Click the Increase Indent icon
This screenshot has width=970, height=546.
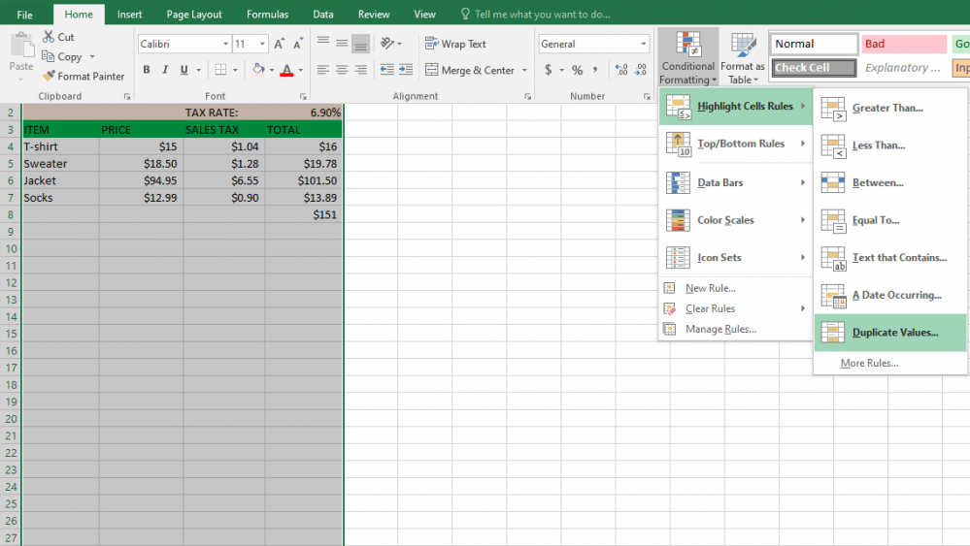pos(405,70)
